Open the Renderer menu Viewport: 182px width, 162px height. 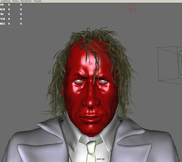pyautogui.click(x=26, y=1)
